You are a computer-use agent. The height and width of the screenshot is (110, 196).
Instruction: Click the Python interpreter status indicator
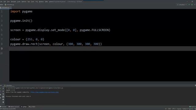pos(188,109)
